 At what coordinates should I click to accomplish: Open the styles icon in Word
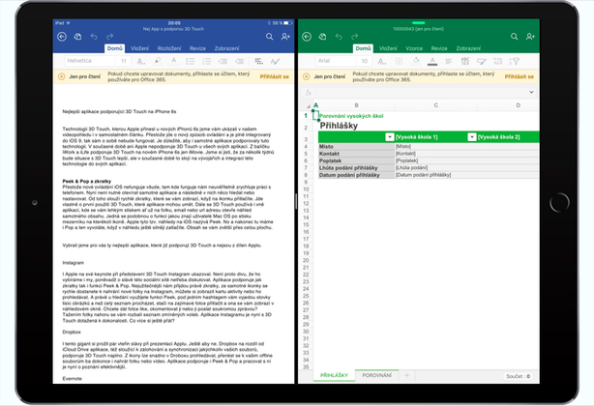coord(276,61)
